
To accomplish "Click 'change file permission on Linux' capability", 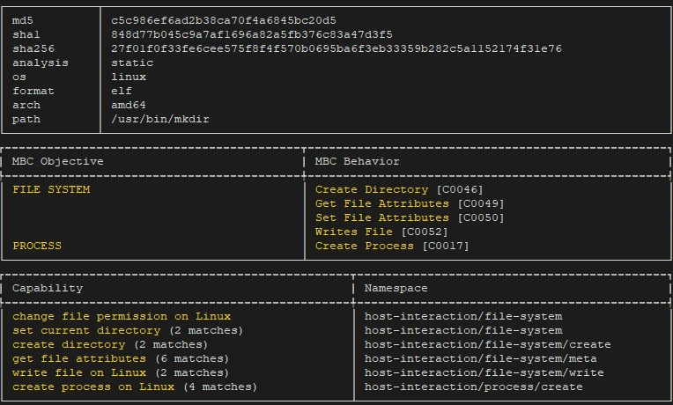I will [x=122, y=316].
